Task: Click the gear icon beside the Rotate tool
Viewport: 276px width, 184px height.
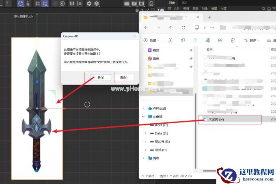Action: click(x=28, y=4)
